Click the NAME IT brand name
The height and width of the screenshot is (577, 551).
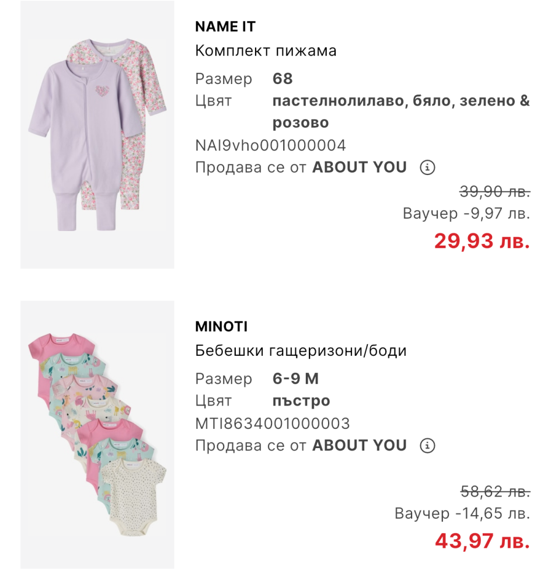(225, 27)
